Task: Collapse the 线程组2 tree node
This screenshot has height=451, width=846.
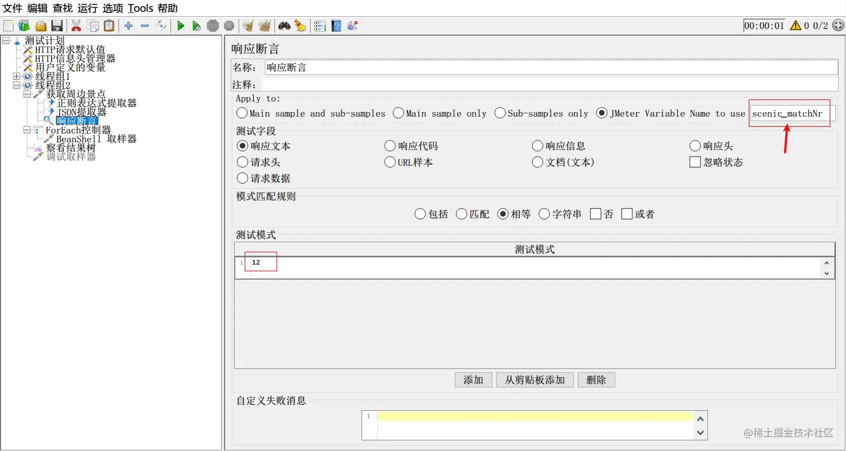Action: point(17,84)
